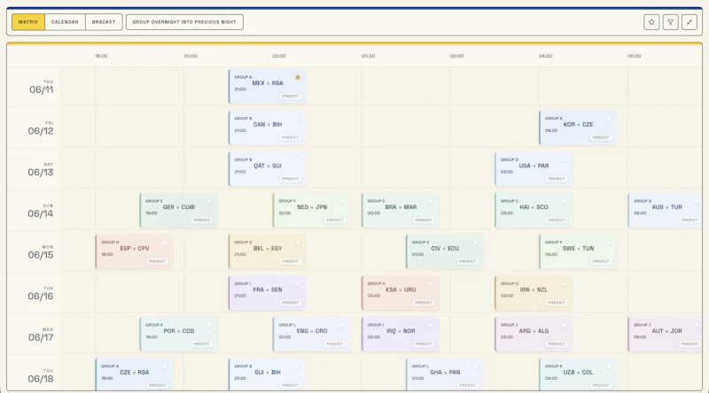Open the Calendar view tab
709x393 pixels.
(65, 22)
